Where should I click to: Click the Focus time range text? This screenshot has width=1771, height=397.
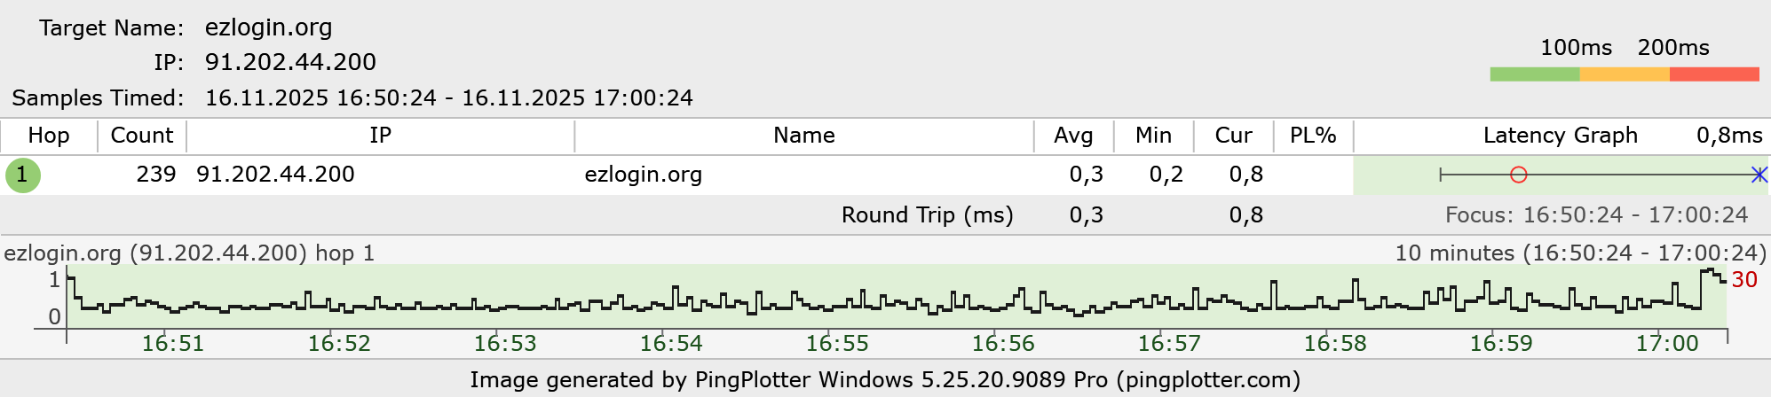pos(1596,215)
